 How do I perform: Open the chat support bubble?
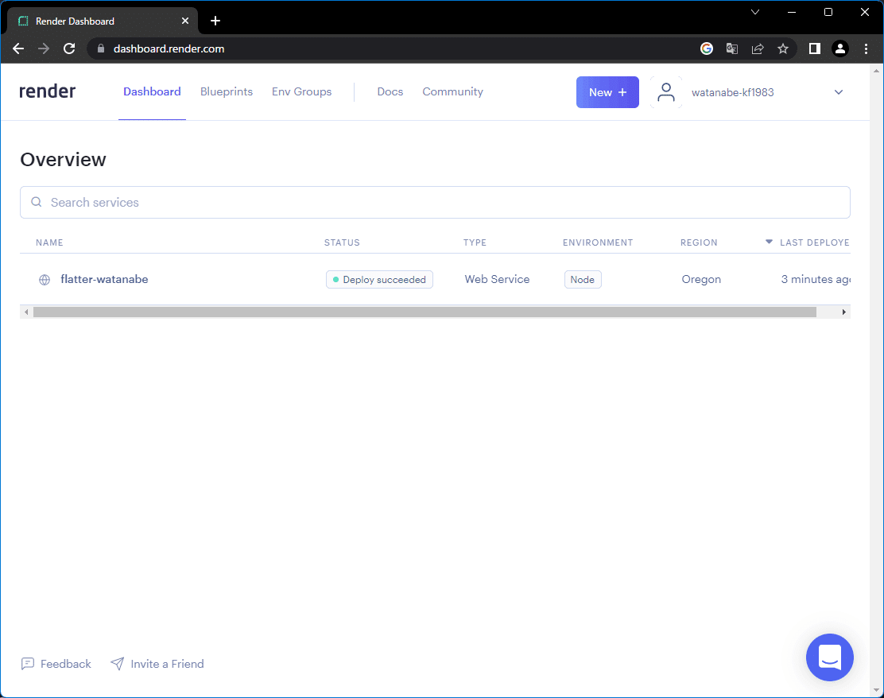830,657
